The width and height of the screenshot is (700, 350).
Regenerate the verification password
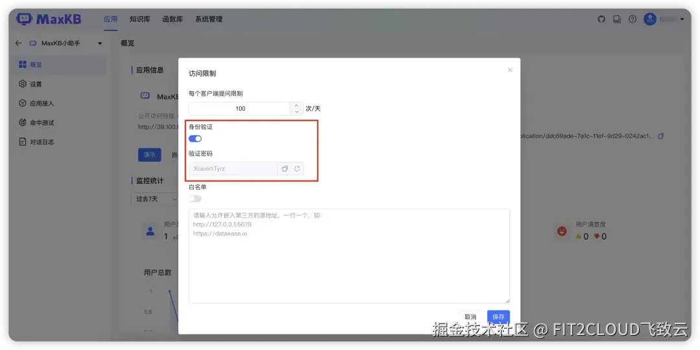point(297,169)
